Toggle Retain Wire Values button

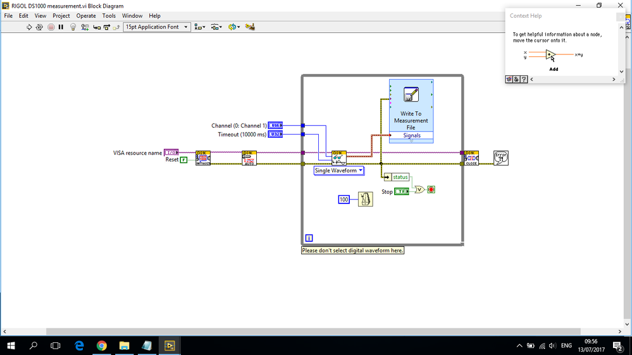coord(85,27)
